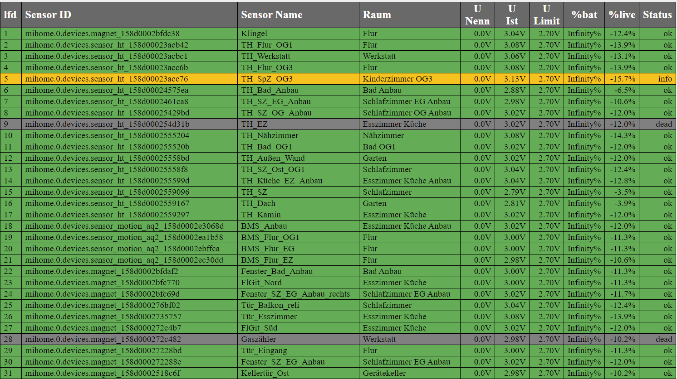This screenshot has width=677, height=379.
Task: Click row number 31
Action: pos(8,373)
